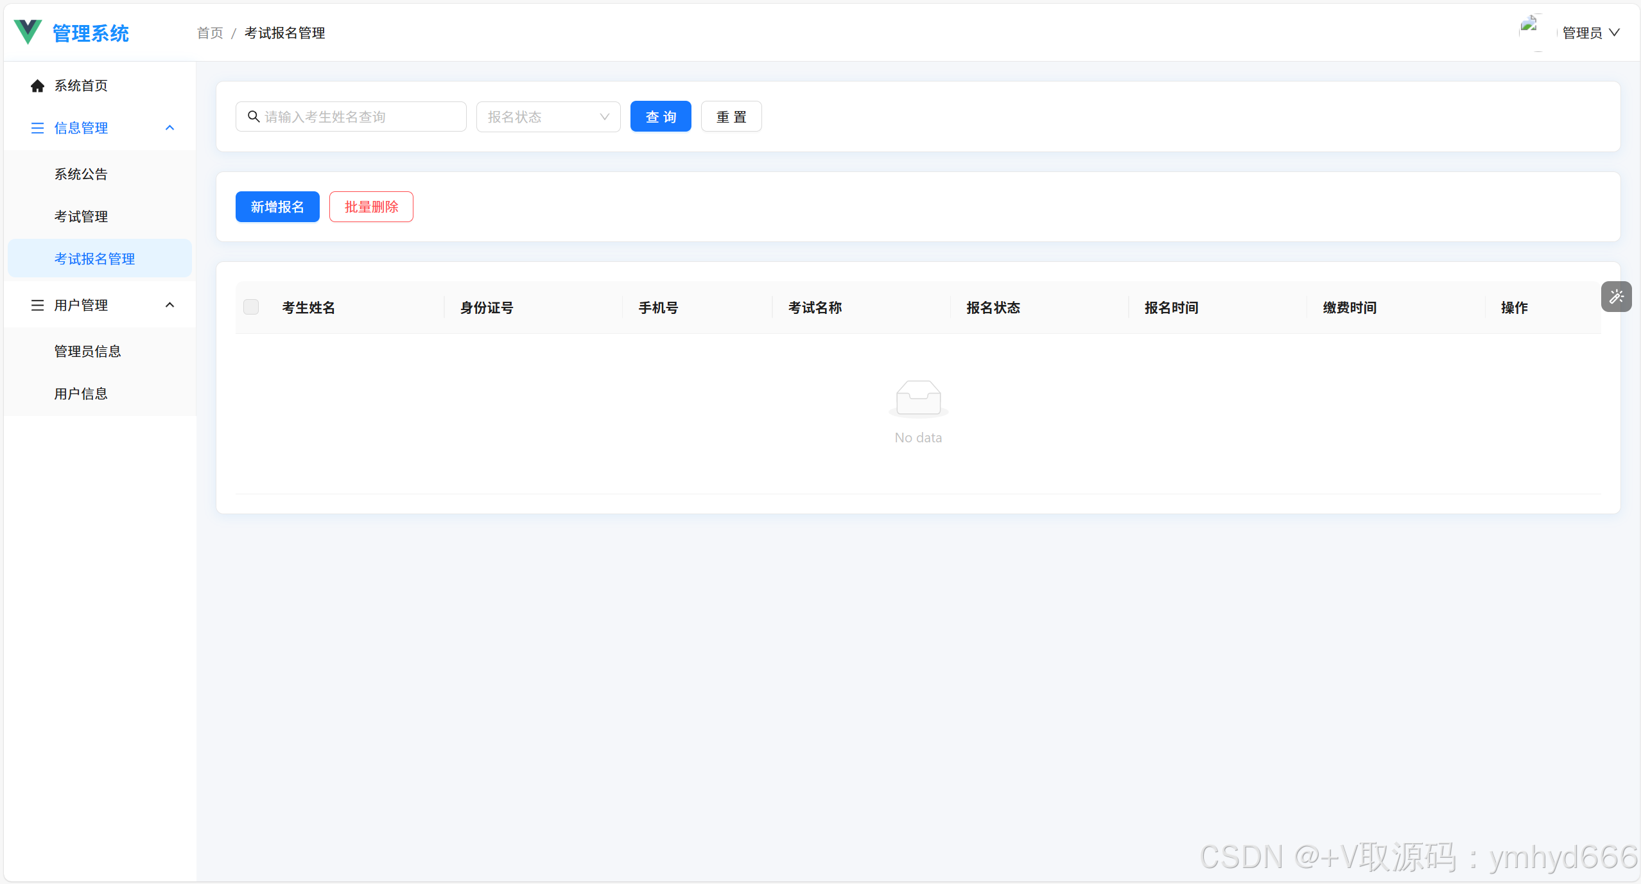Click the 信息管理 menu list icon
The image size is (1641, 884).
click(37, 128)
